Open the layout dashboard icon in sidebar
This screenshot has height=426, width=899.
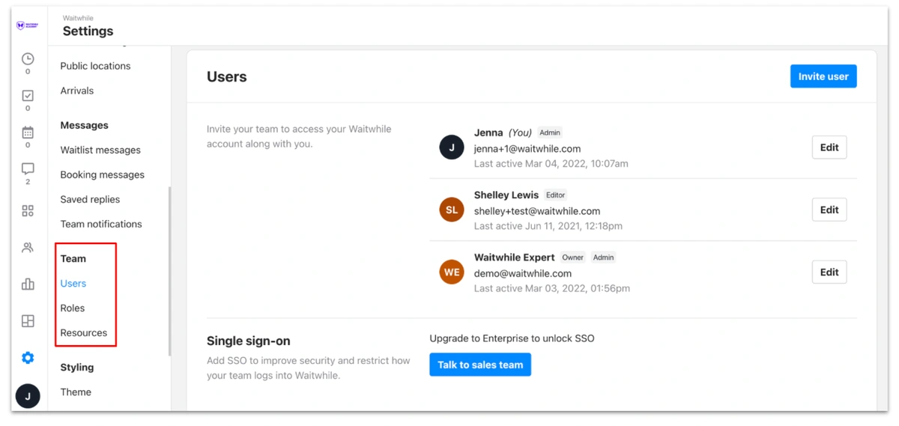tap(28, 321)
